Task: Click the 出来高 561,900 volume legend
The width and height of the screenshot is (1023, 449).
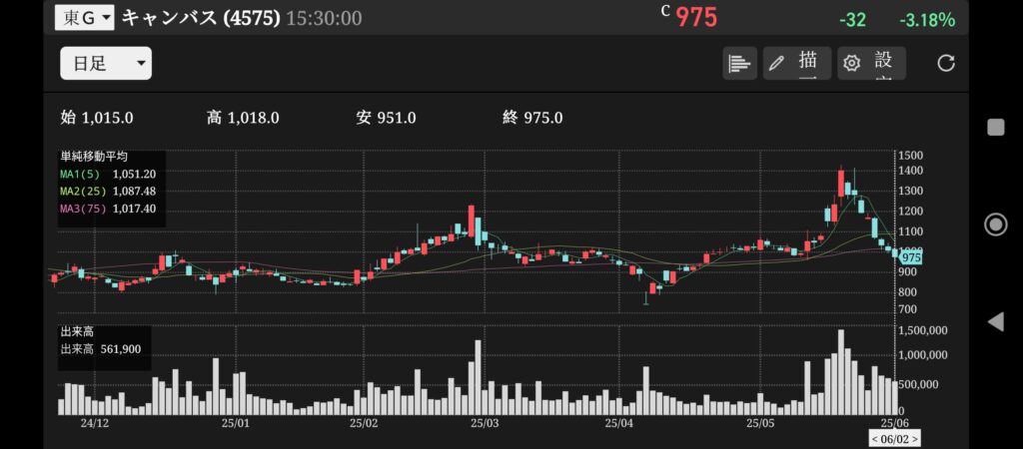Action: pos(101,349)
